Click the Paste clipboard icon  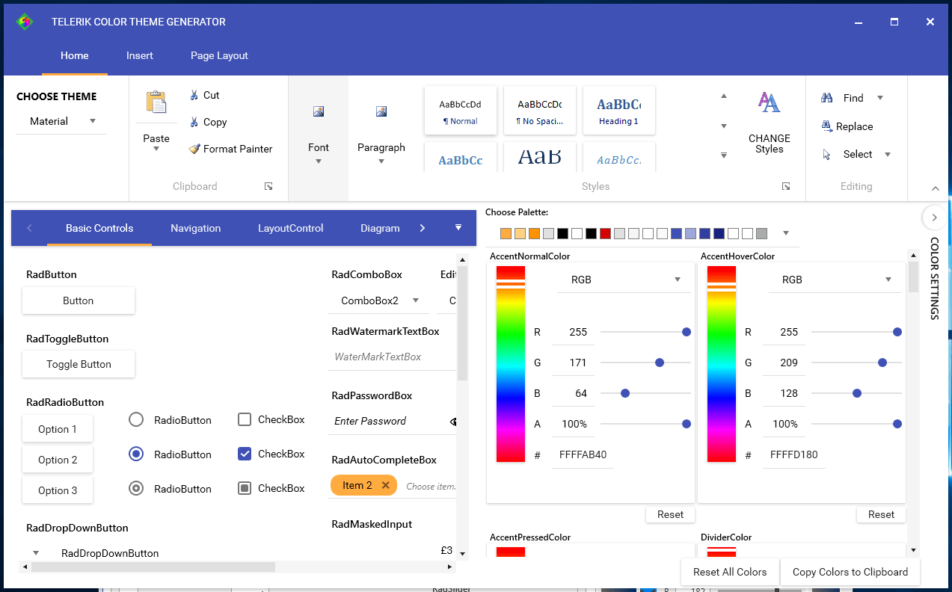156,102
